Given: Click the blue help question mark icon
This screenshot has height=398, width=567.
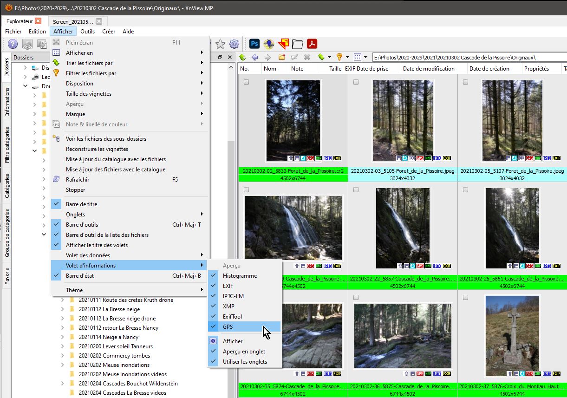Looking at the screenshot, I should (13, 44).
